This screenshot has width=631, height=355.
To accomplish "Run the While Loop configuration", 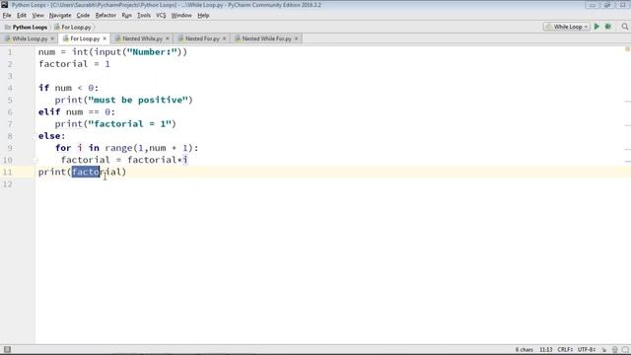I will (x=596, y=27).
